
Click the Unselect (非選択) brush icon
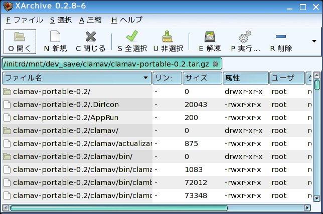[x=168, y=36]
